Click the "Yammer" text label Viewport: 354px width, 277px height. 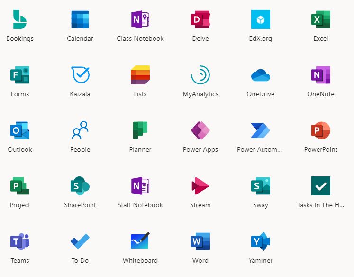(x=261, y=261)
